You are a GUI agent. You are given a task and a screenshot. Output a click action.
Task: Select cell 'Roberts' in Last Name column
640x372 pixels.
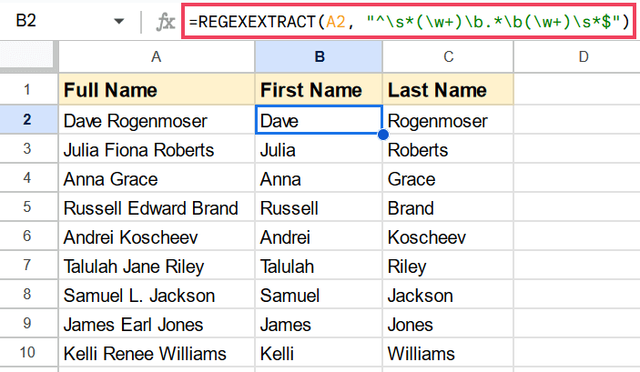448,149
